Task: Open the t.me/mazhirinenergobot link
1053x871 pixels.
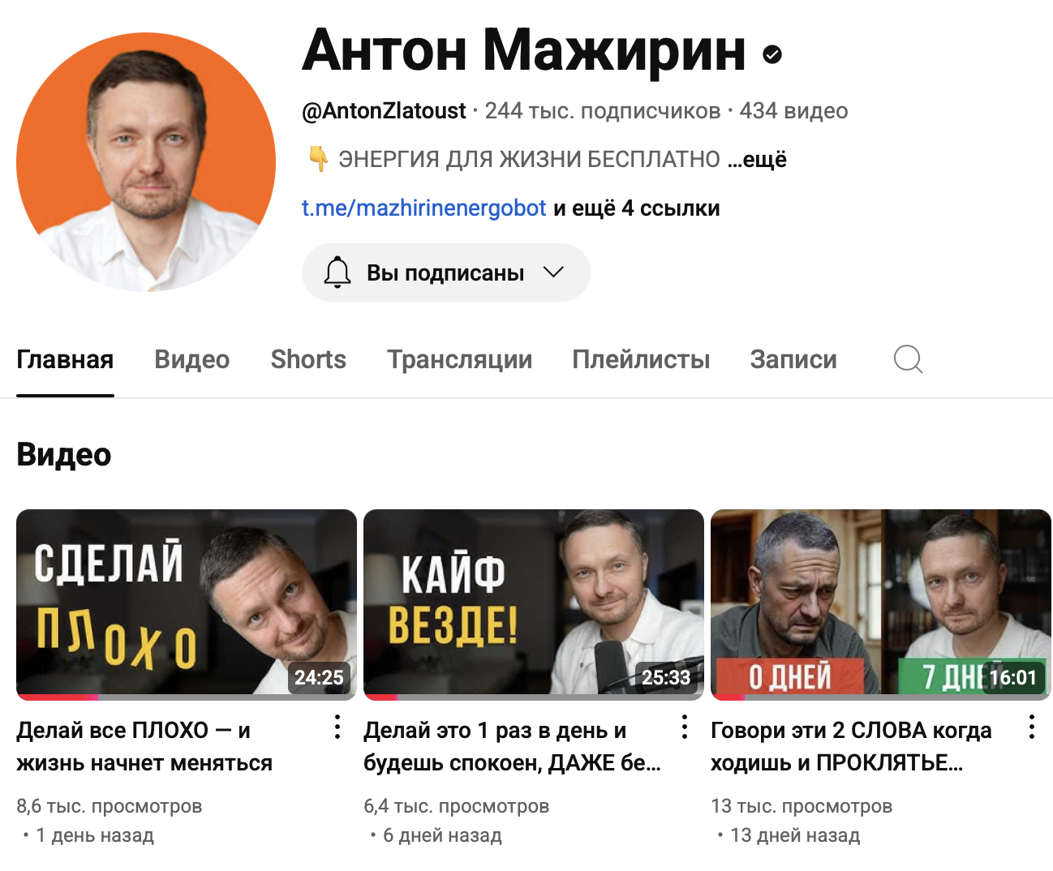Action: point(423,208)
